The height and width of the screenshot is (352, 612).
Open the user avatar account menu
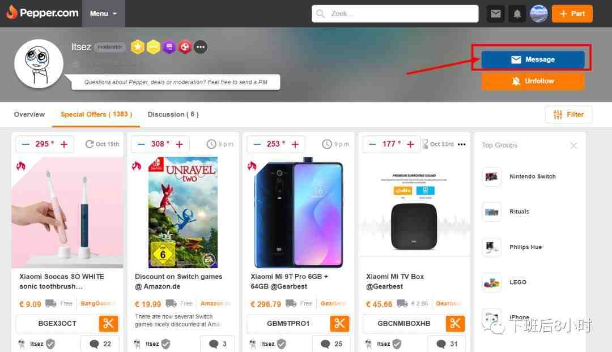[x=539, y=14]
